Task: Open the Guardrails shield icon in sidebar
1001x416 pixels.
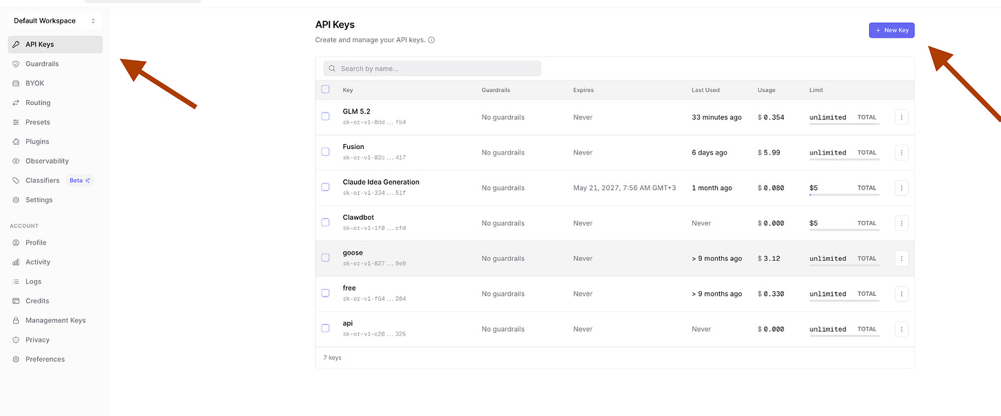Action: coord(16,64)
